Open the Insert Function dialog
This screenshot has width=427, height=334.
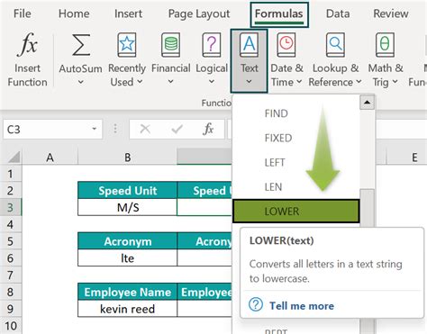tap(27, 60)
